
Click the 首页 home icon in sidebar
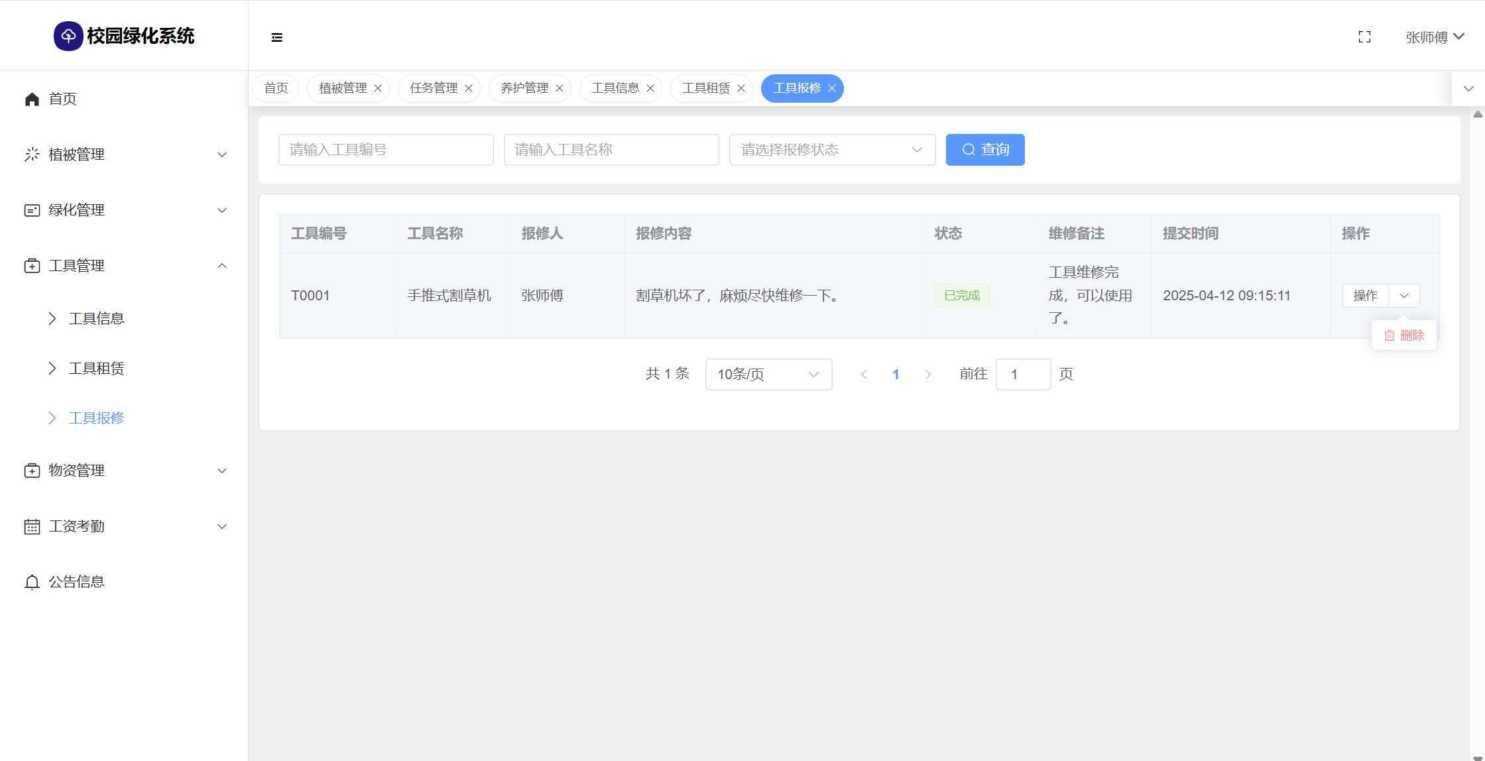32,99
